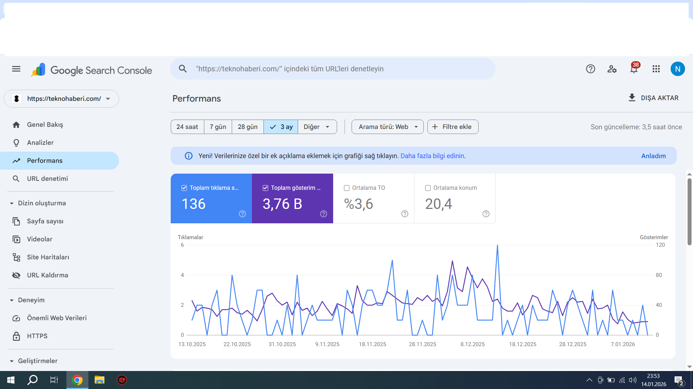Follow the Daha fazla bilgi edinin link
693x389 pixels.
point(432,156)
